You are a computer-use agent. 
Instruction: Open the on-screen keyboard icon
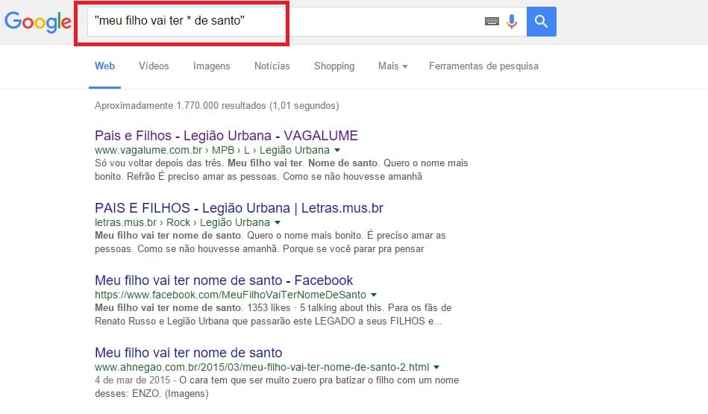492,21
